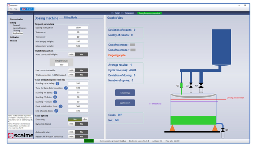The image size is (261, 147).
Task: Click the Dosing instruction input field
Action: pos(78,28)
